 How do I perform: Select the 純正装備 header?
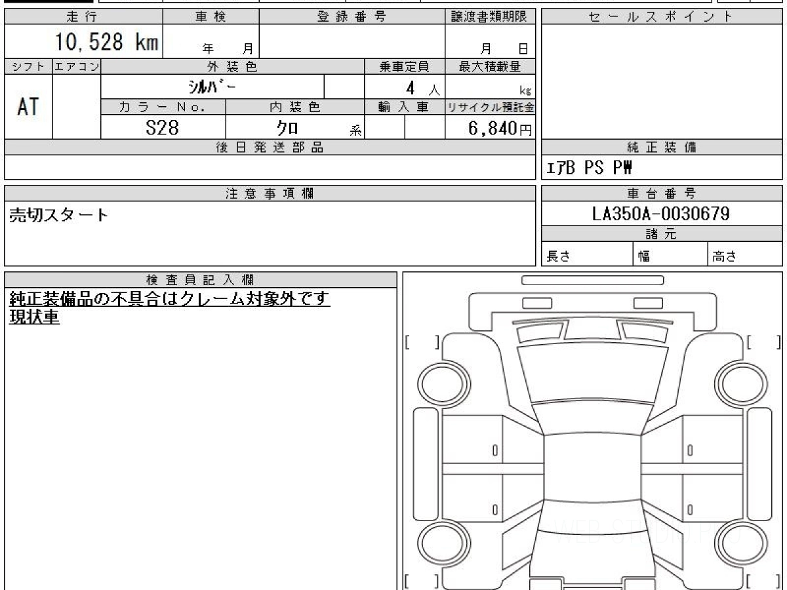click(662, 147)
